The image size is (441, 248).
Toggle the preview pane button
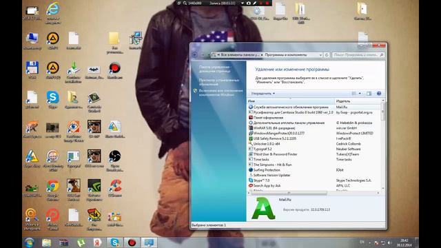click(369, 94)
